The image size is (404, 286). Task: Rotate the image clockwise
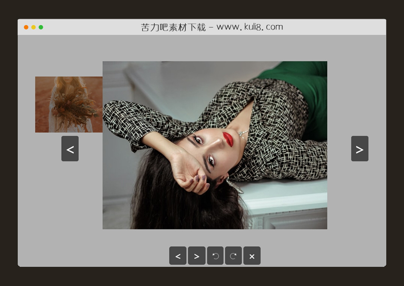234,256
